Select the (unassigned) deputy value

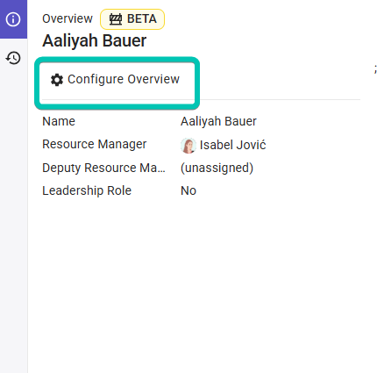[217, 168]
